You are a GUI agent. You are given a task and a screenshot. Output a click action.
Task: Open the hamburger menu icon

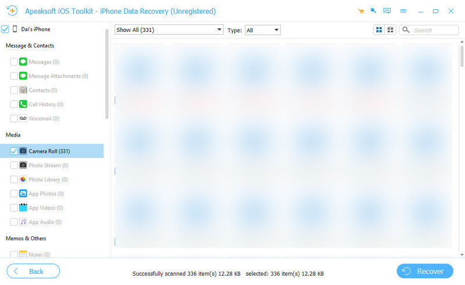[x=403, y=11]
